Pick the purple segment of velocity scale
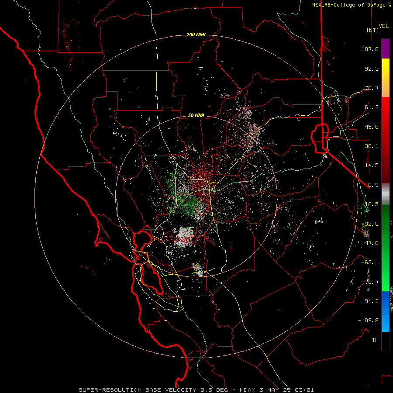This screenshot has height=393, width=393. pyautogui.click(x=386, y=48)
